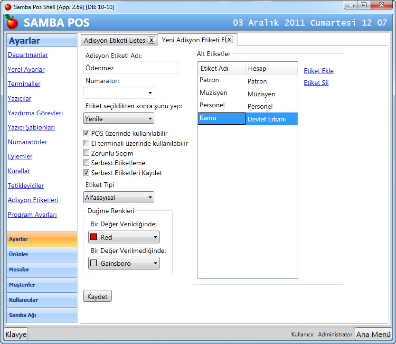The image size is (396, 344).
Task: Maximize the Samba Pos Shell window
Action: [x=364, y=5]
